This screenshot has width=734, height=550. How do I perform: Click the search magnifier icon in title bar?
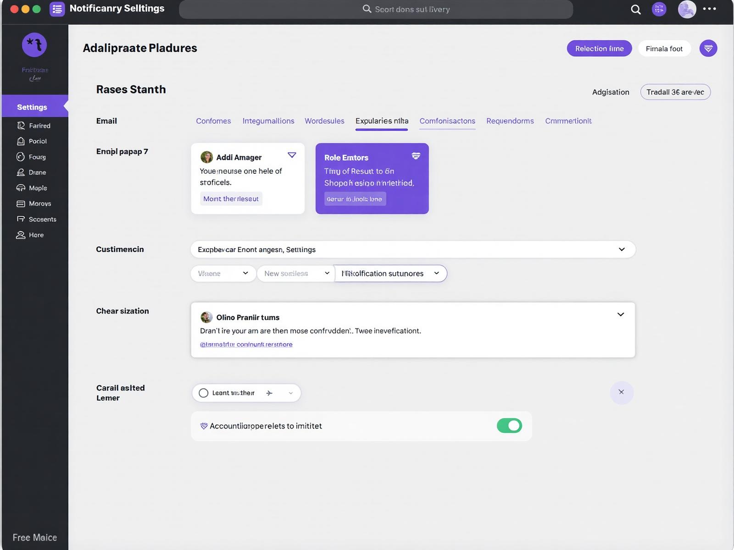pos(635,9)
